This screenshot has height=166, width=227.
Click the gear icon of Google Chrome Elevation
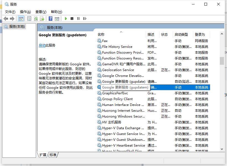(x=99, y=76)
